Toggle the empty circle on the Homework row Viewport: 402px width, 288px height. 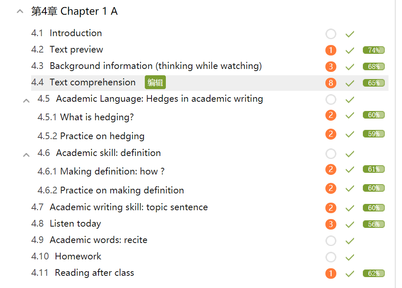tap(331, 257)
